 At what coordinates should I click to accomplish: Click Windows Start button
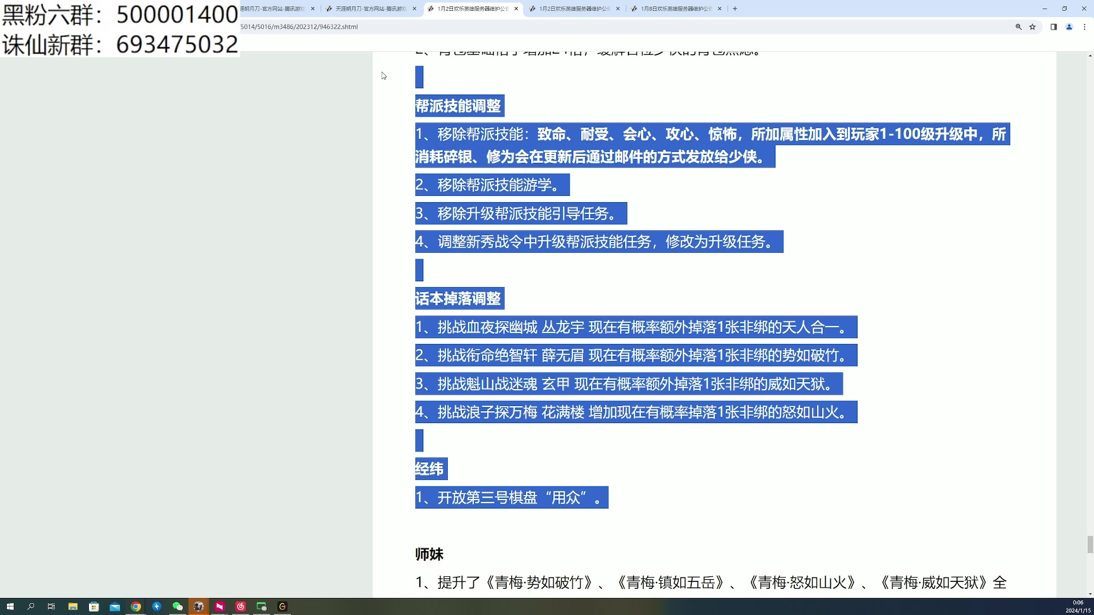point(10,606)
